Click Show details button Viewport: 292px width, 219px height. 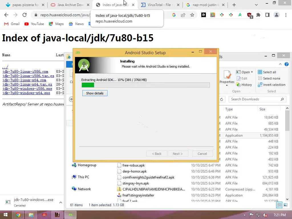(x=95, y=93)
